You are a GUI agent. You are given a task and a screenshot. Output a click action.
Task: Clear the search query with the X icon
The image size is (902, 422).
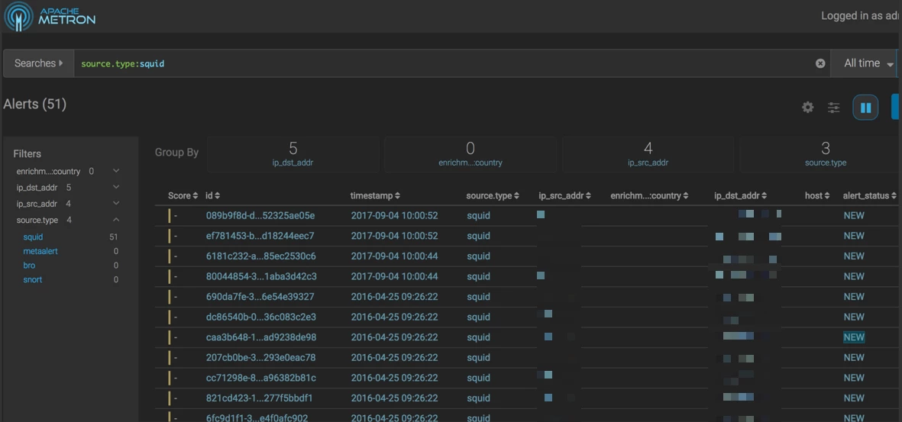(820, 63)
